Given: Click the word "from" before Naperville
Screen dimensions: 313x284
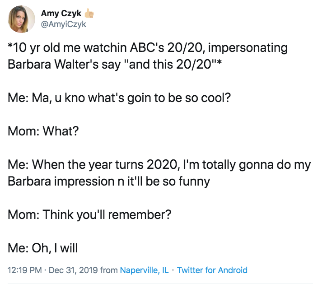Looking at the screenshot, I should [109, 270].
